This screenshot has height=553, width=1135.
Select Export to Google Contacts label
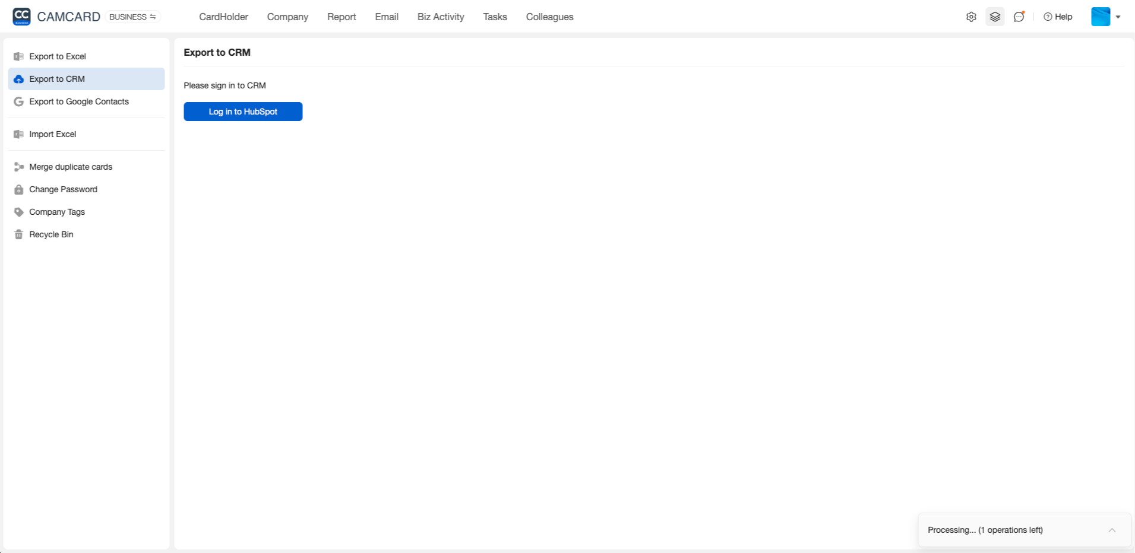79,101
